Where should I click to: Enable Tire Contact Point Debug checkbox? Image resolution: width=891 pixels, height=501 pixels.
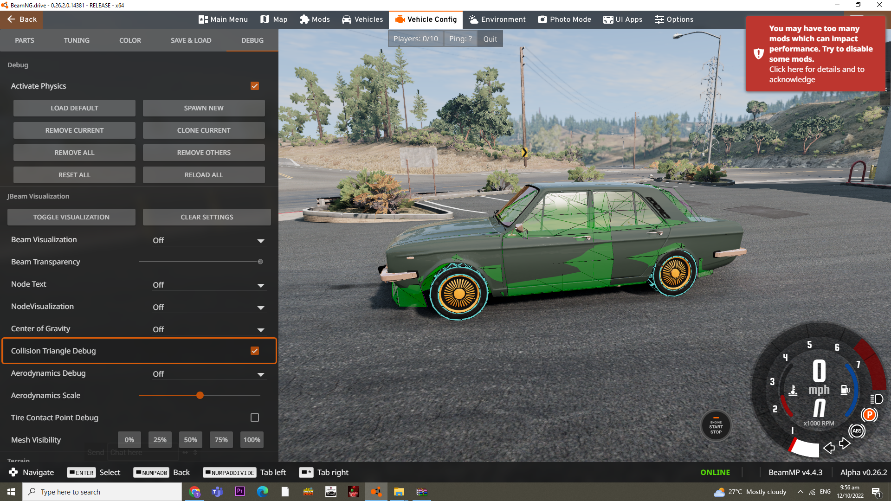pyautogui.click(x=255, y=417)
